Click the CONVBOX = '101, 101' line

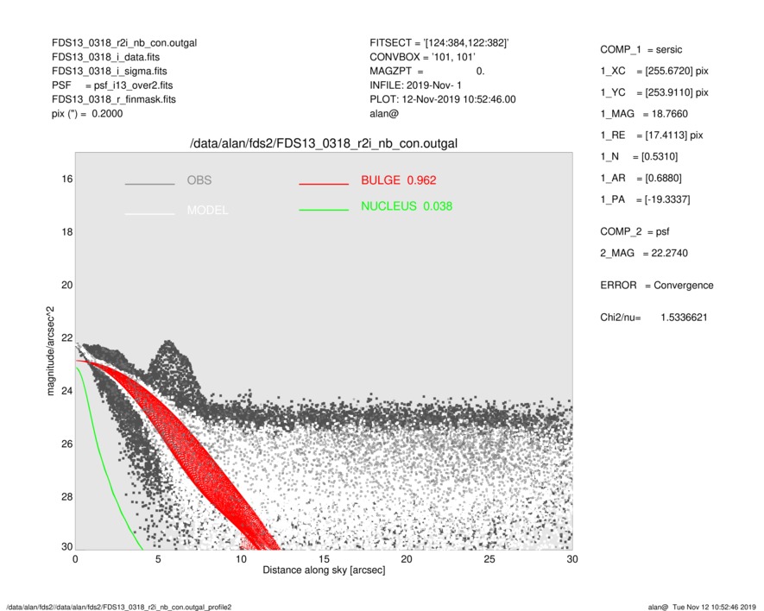(x=422, y=57)
